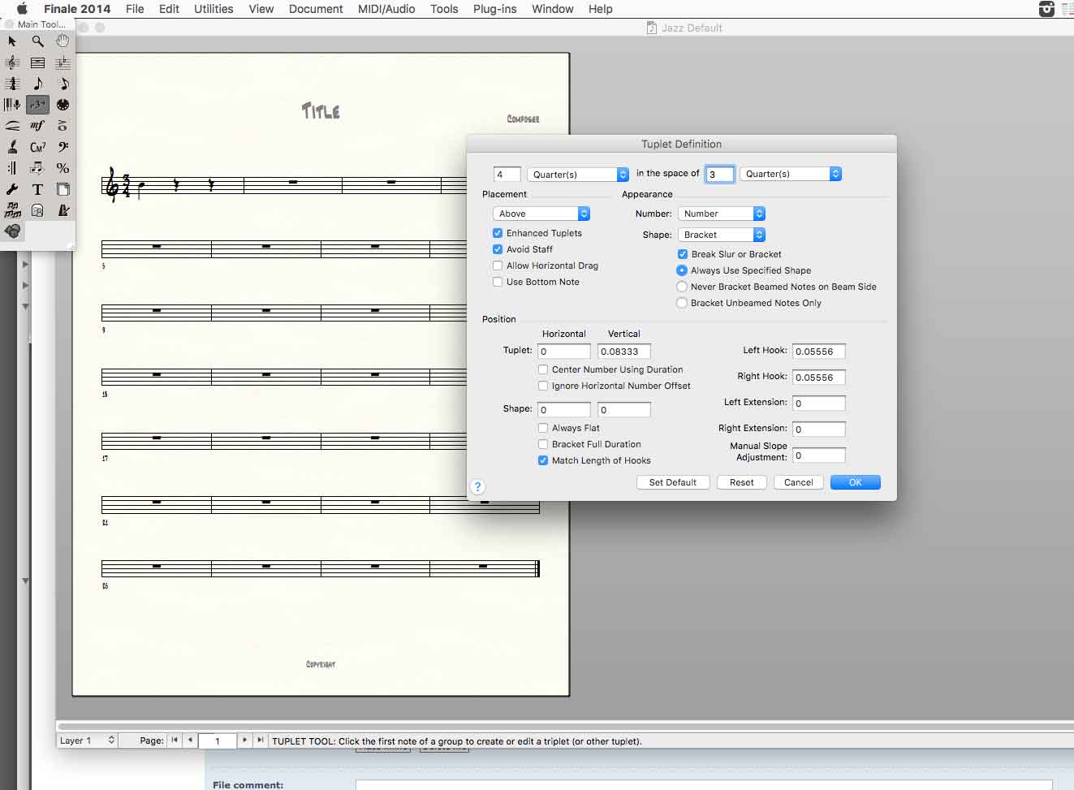Enable Center Number Using Duration
1074x790 pixels.
point(543,369)
